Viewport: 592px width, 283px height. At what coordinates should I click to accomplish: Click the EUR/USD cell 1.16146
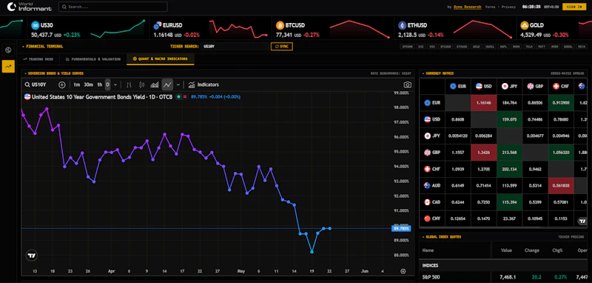(484, 103)
